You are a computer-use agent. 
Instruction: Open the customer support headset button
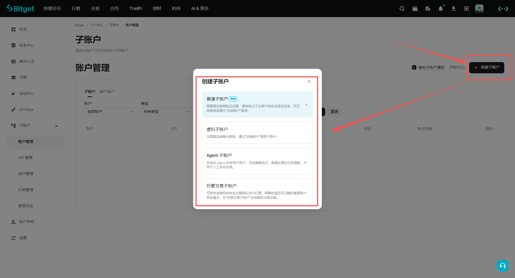point(502,266)
